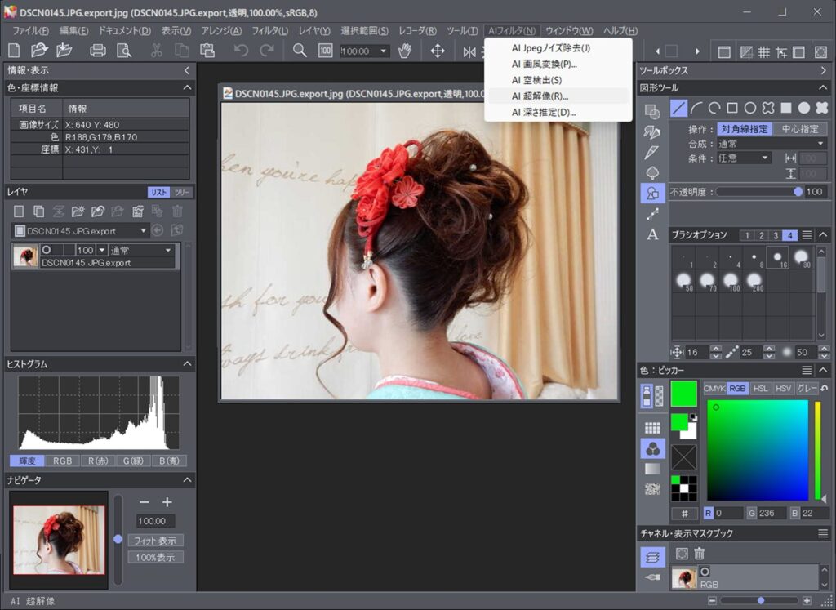Select the text tool in the toolbox
The image size is (836, 610).
652,235
